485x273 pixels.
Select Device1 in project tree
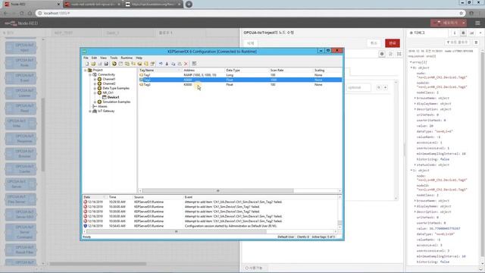pos(113,97)
